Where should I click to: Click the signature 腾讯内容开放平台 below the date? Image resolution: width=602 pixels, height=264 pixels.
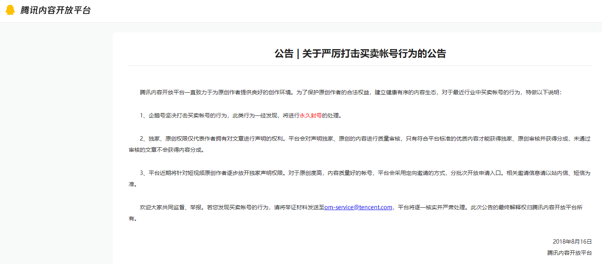point(569,253)
